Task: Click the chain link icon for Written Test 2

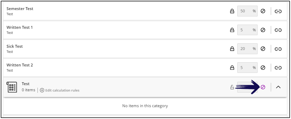Action: pos(278,68)
